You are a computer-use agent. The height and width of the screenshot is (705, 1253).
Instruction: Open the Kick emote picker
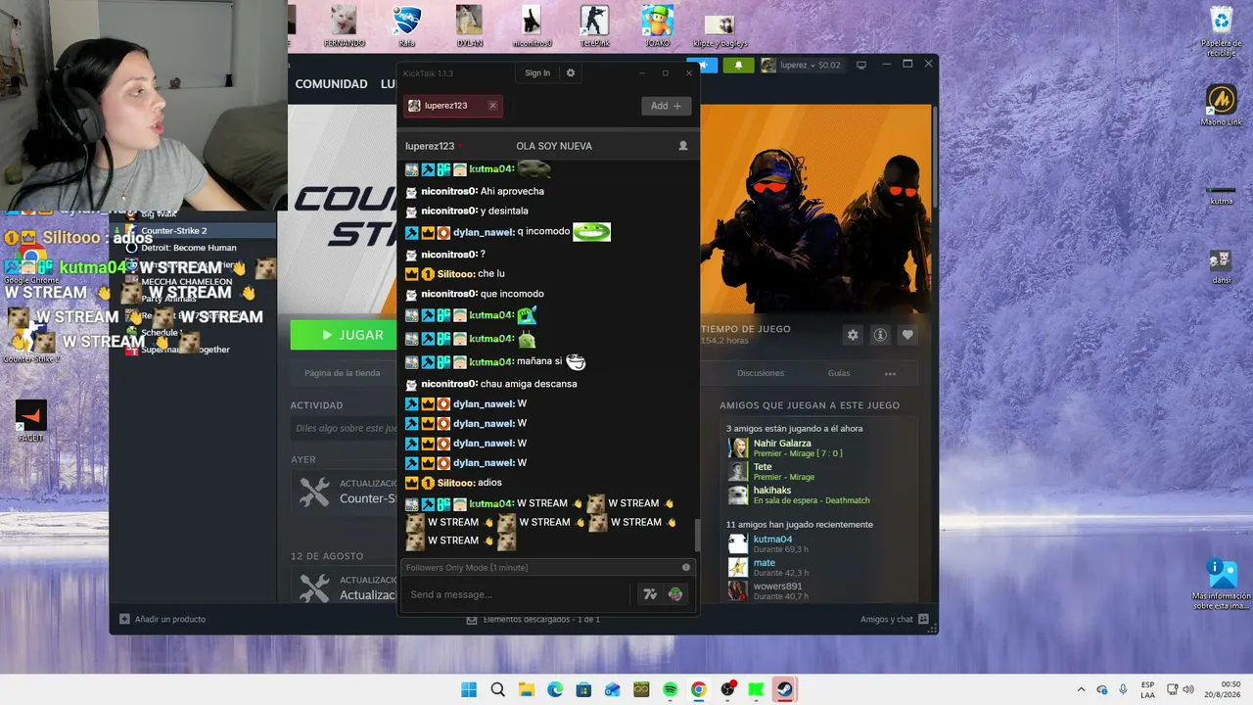click(x=675, y=594)
